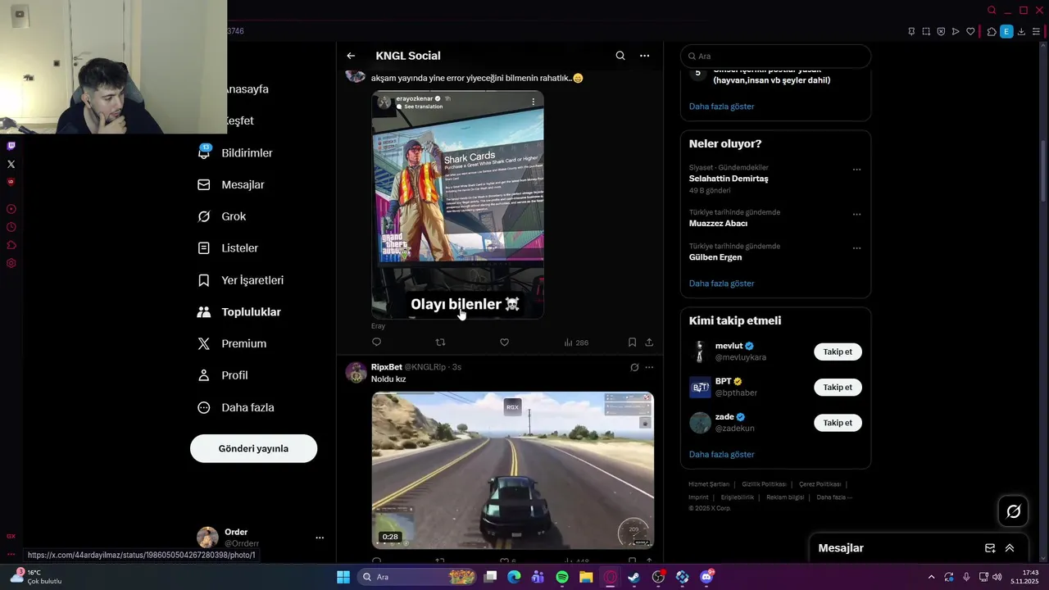Open Spotify from taskbar
This screenshot has width=1049, height=590.
click(x=562, y=577)
